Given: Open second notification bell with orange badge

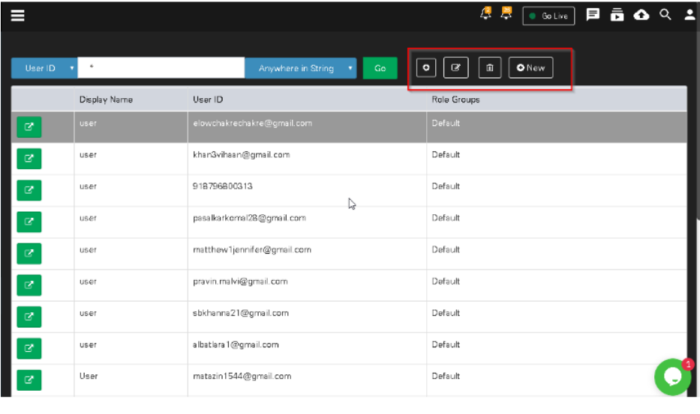Looking at the screenshot, I should (x=506, y=13).
